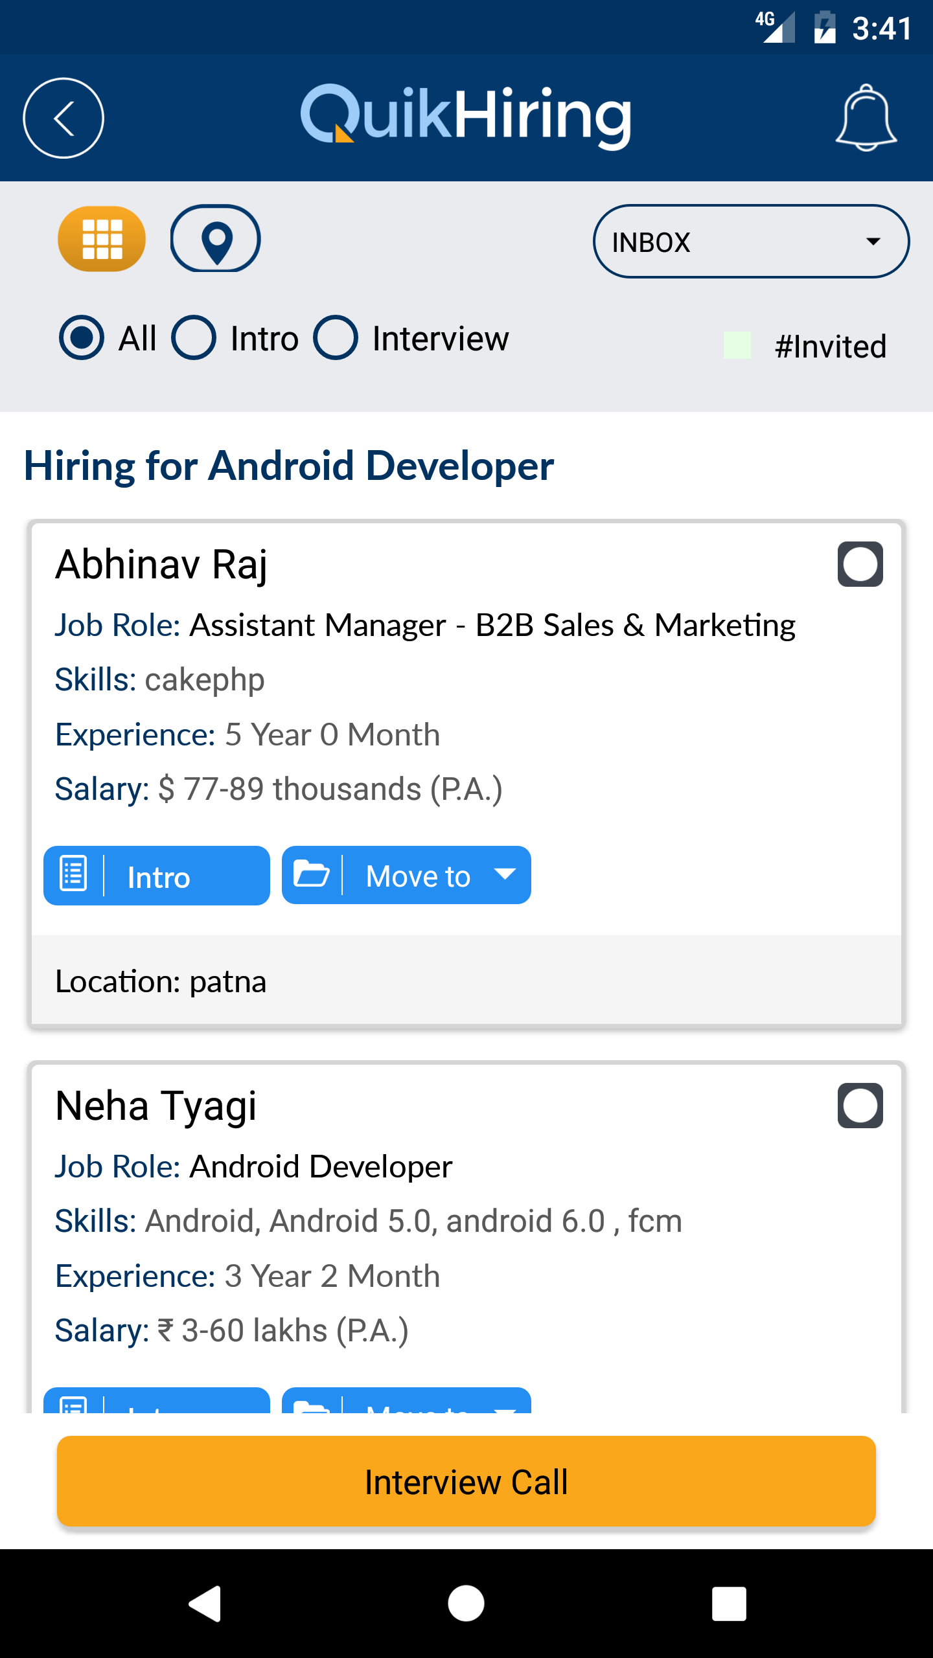Tap the QuikHiring logo
Viewport: 933px width, 1658px height.
(x=465, y=117)
